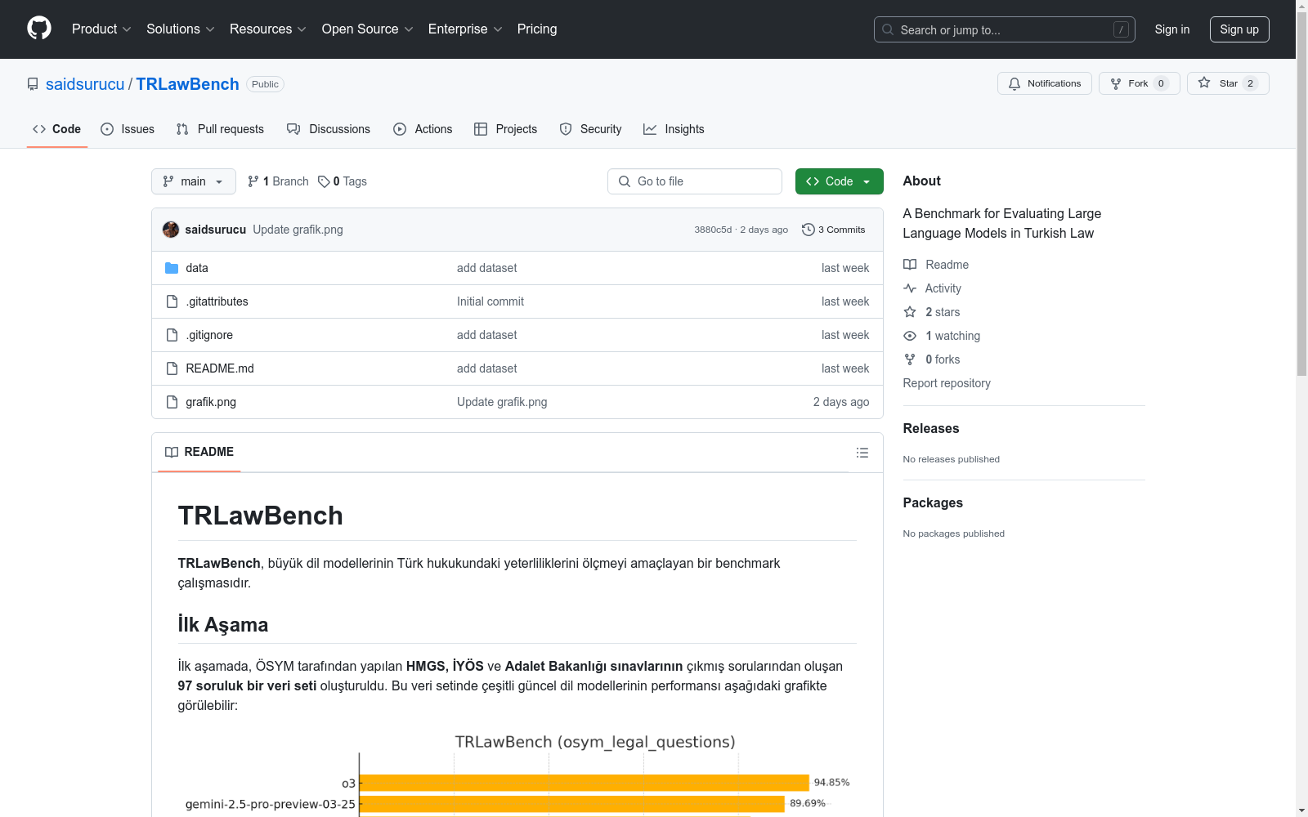Click the book icon on README tab
Screen dimensions: 1308x817
(172, 452)
